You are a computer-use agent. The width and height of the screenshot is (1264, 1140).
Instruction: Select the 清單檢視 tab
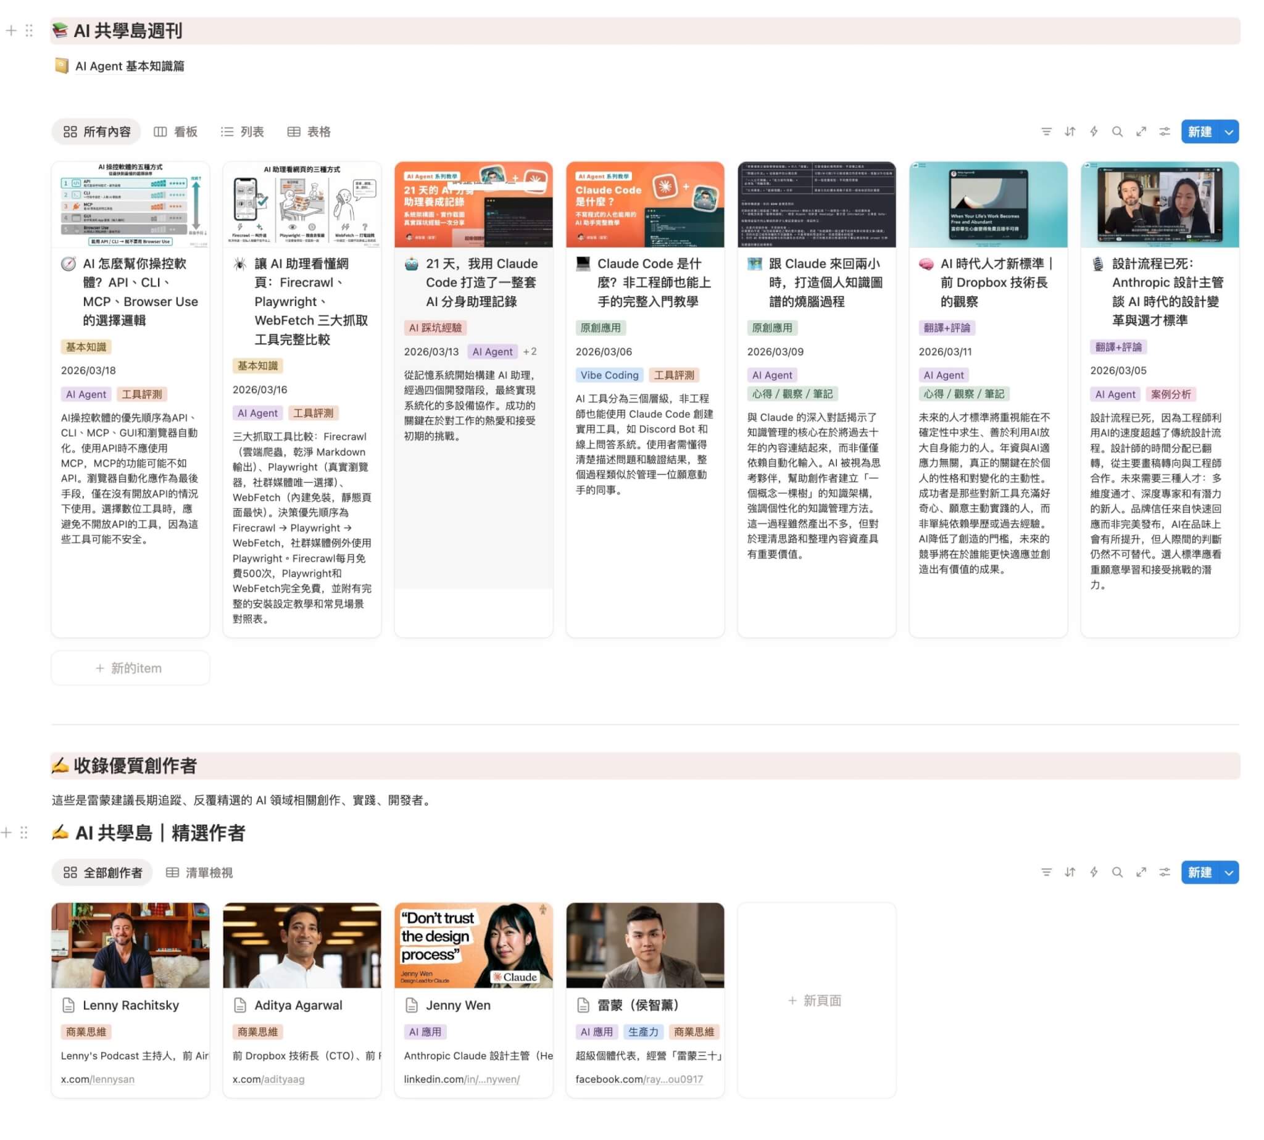coord(199,872)
